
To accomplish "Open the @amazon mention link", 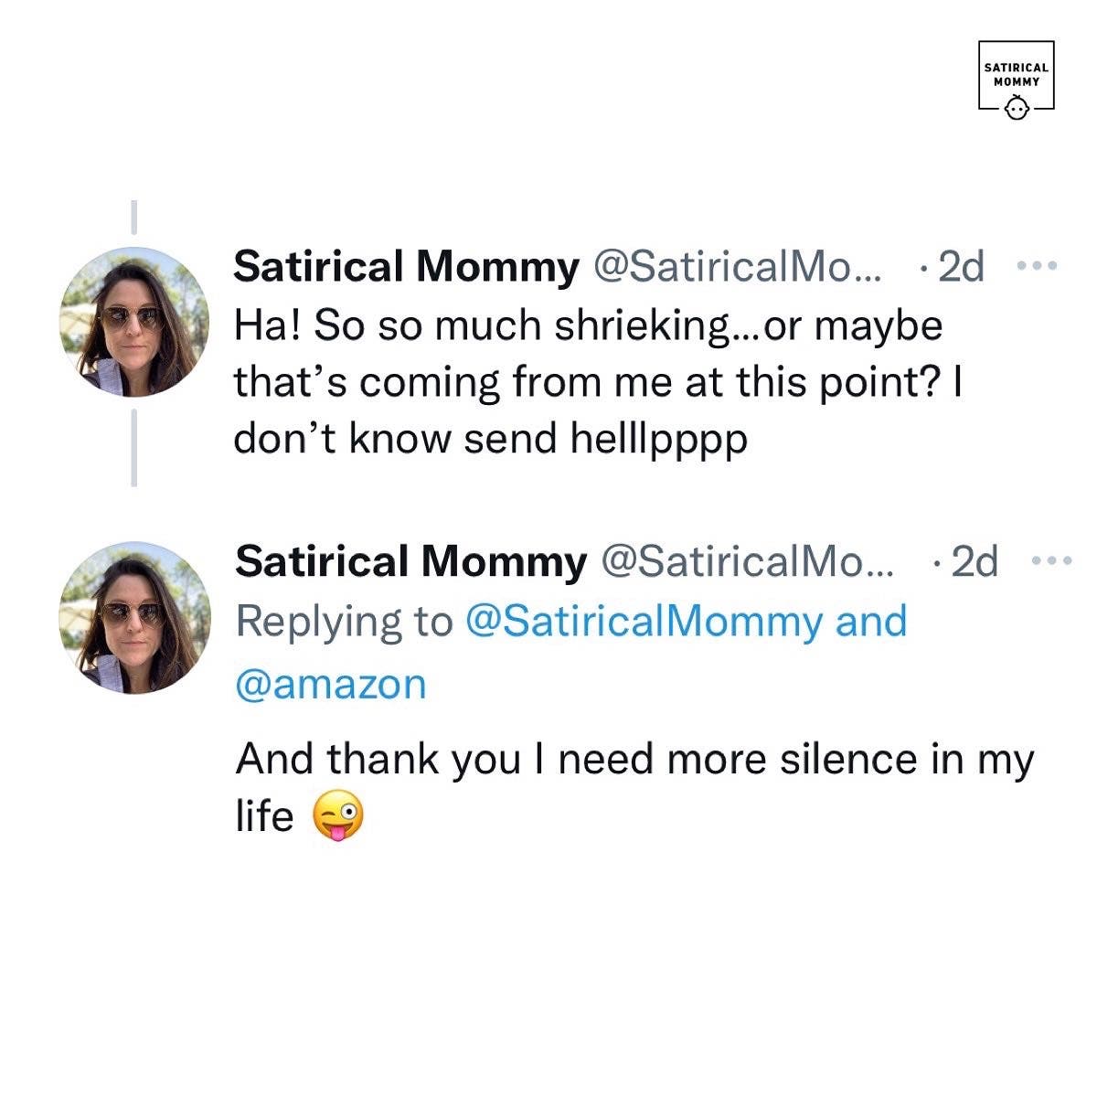I will (331, 684).
